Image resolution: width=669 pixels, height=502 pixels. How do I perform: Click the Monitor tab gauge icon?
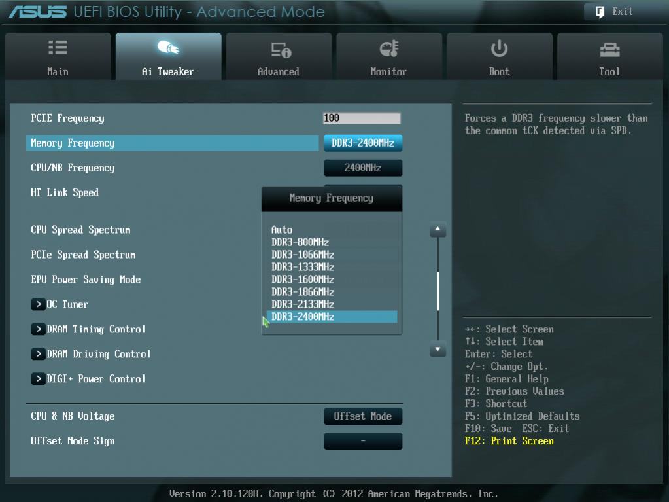coord(389,48)
